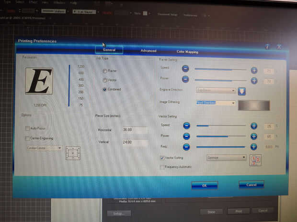This screenshot has height=222, width=297.
Task: Open the Help menu in Illustrator
Action: (73, 3)
